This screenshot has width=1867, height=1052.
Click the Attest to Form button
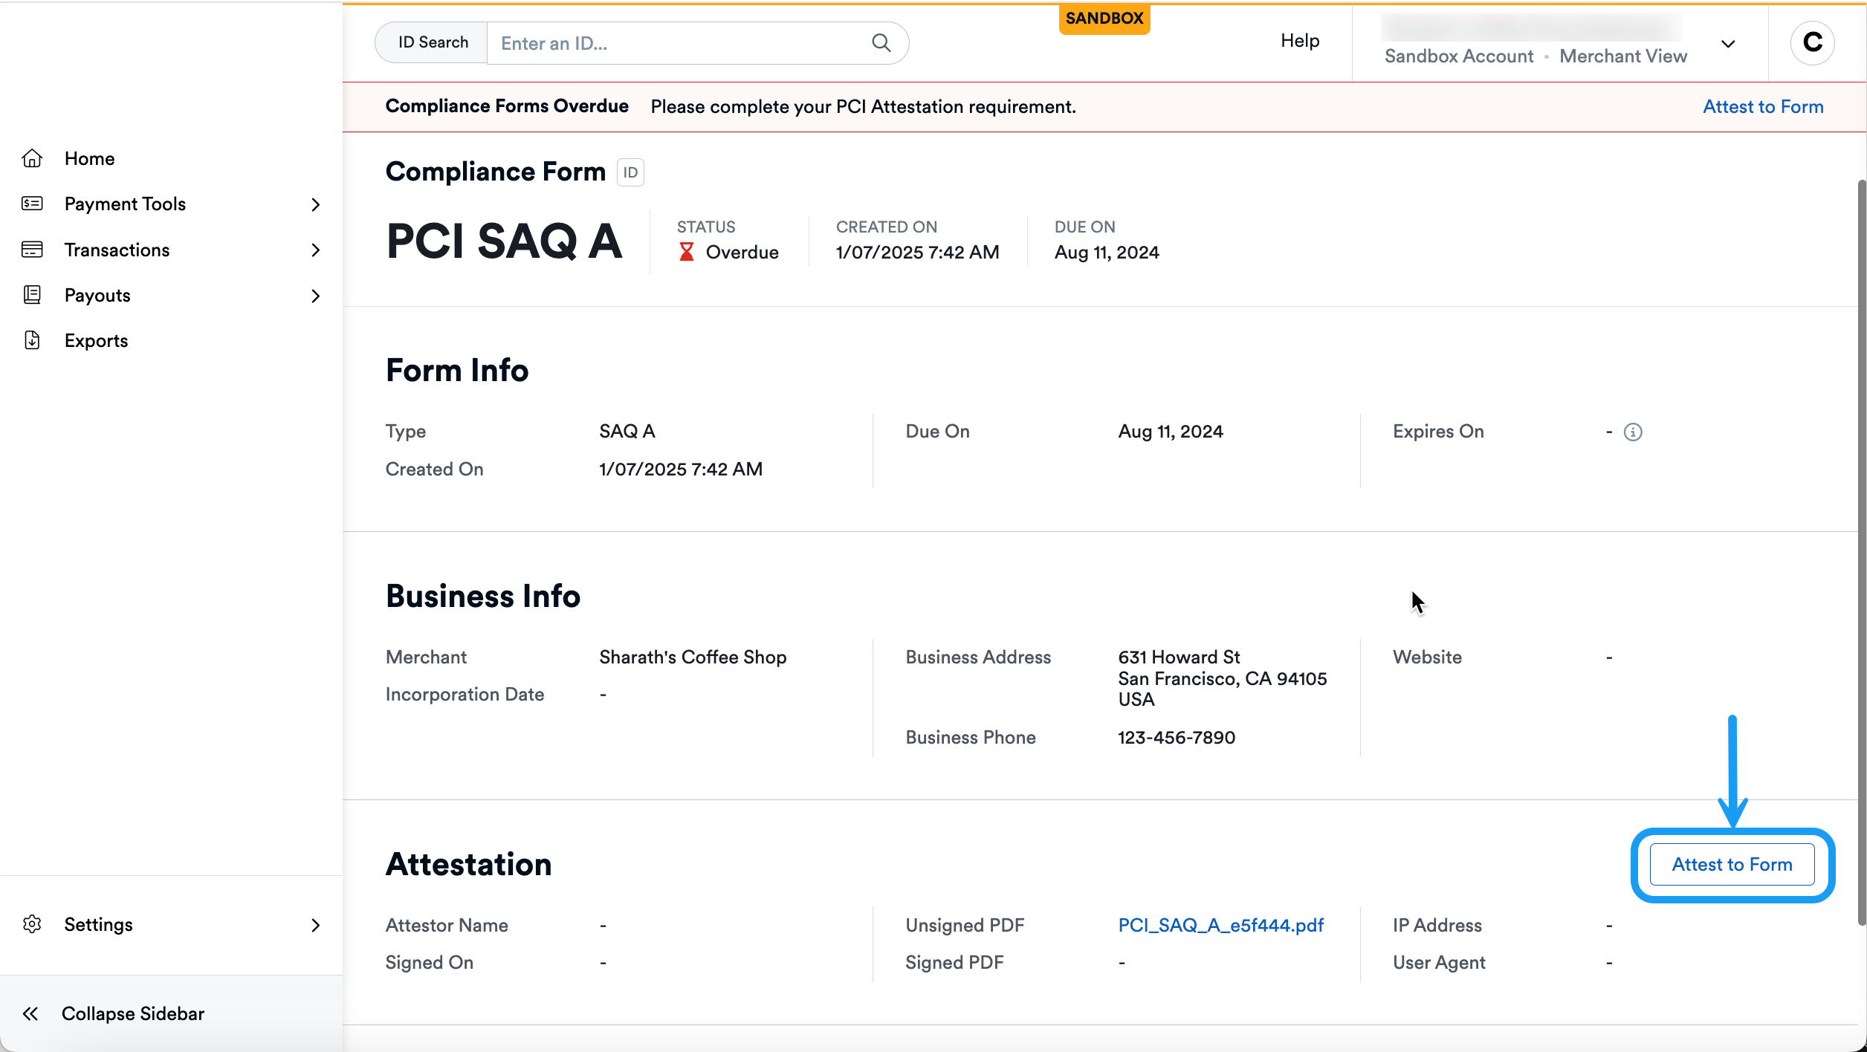pos(1732,864)
